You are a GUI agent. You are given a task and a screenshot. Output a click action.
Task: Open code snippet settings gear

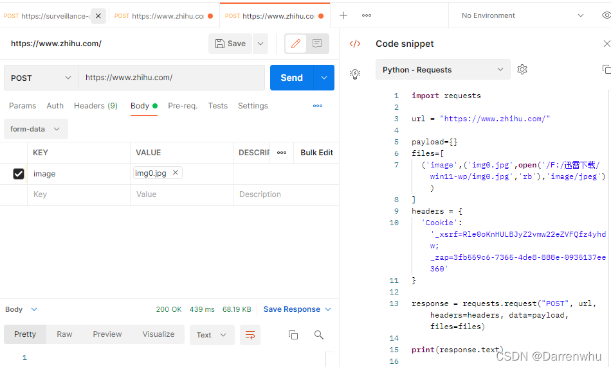(522, 69)
